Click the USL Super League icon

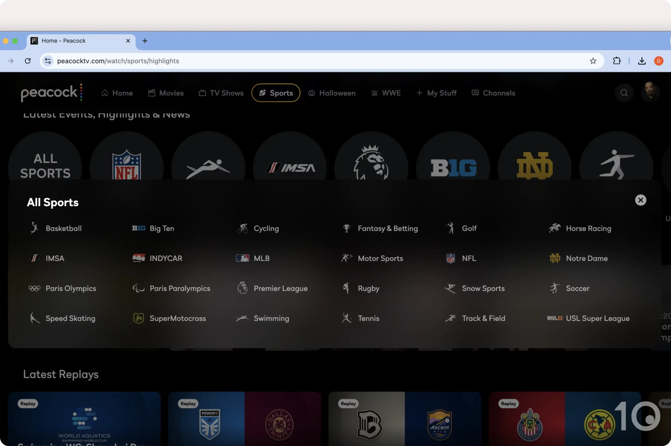[555, 318]
